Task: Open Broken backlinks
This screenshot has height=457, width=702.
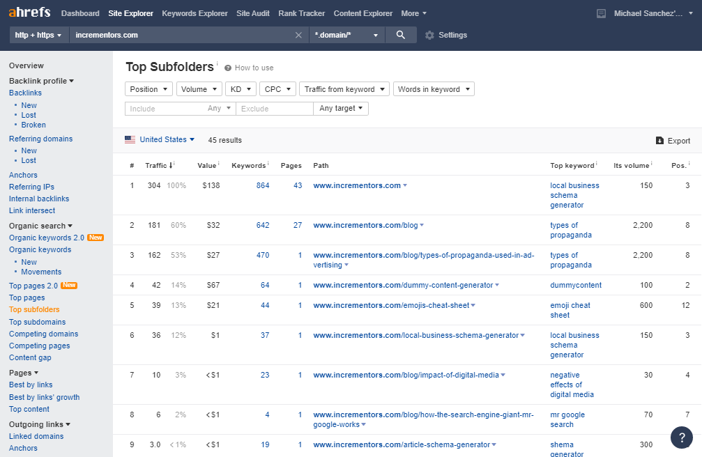Action: 33,125
